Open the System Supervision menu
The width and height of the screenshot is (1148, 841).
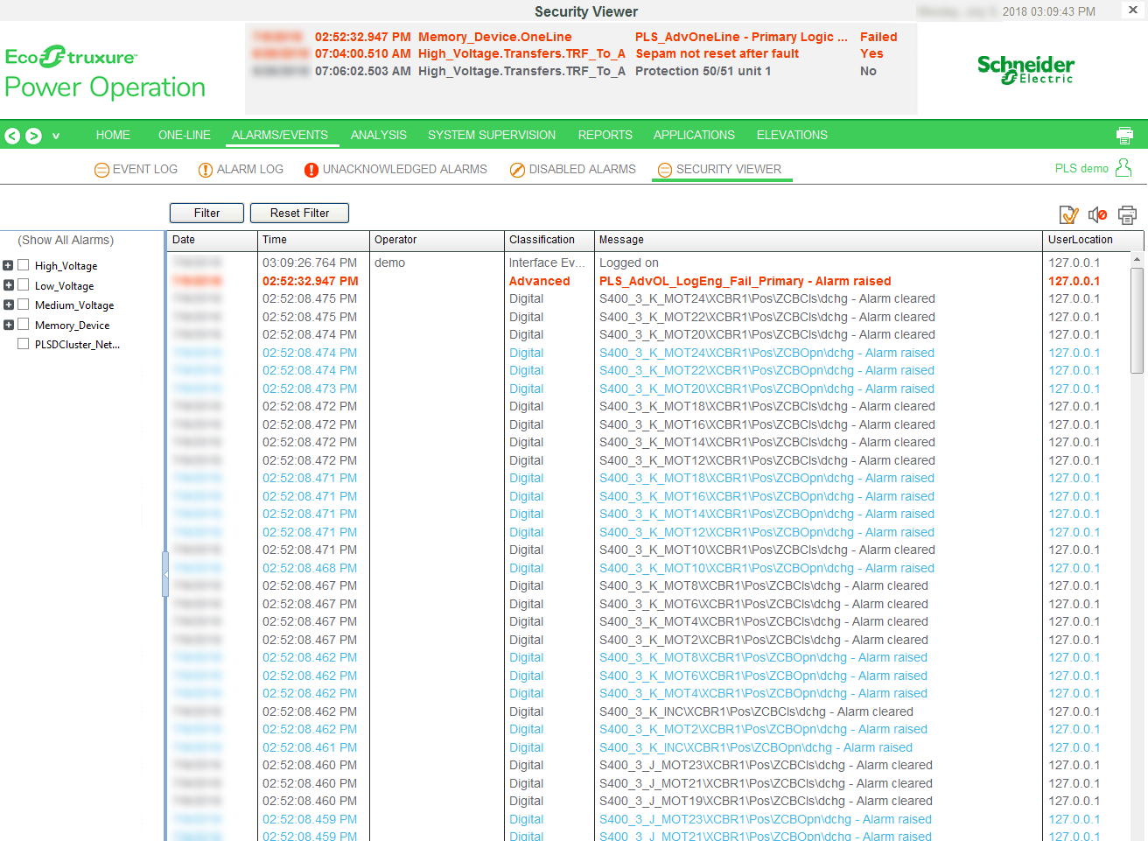pyautogui.click(x=491, y=135)
